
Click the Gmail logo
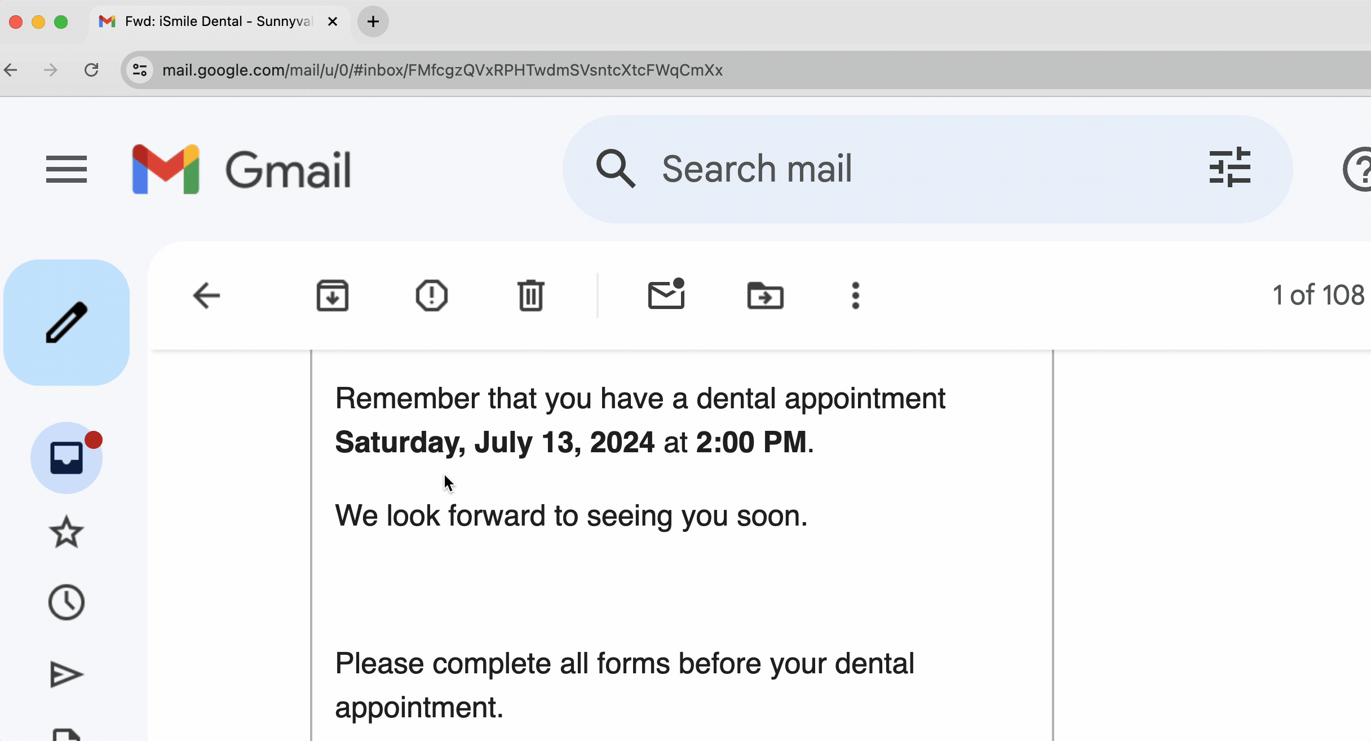tap(242, 169)
